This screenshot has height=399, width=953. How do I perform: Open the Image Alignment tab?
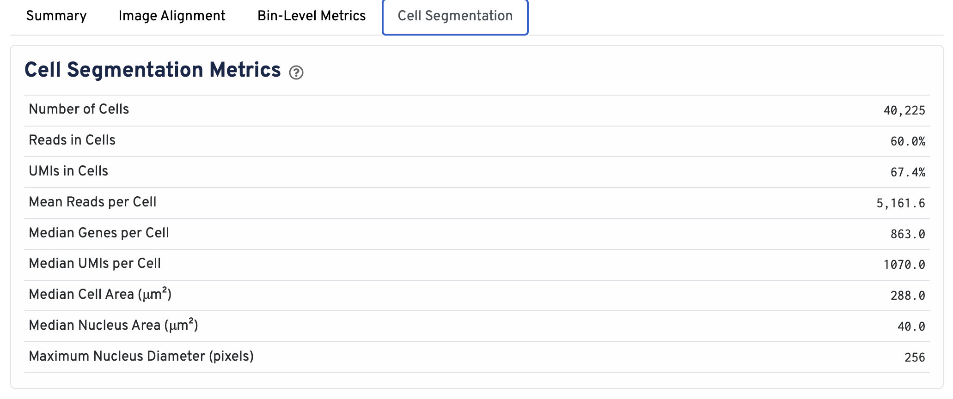click(x=172, y=16)
